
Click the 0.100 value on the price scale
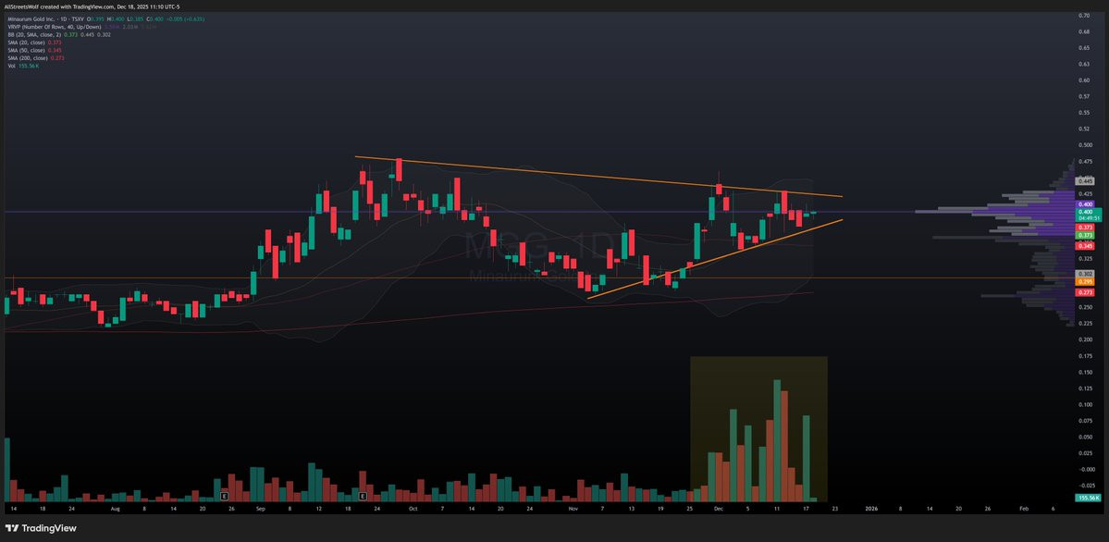tap(1085, 405)
